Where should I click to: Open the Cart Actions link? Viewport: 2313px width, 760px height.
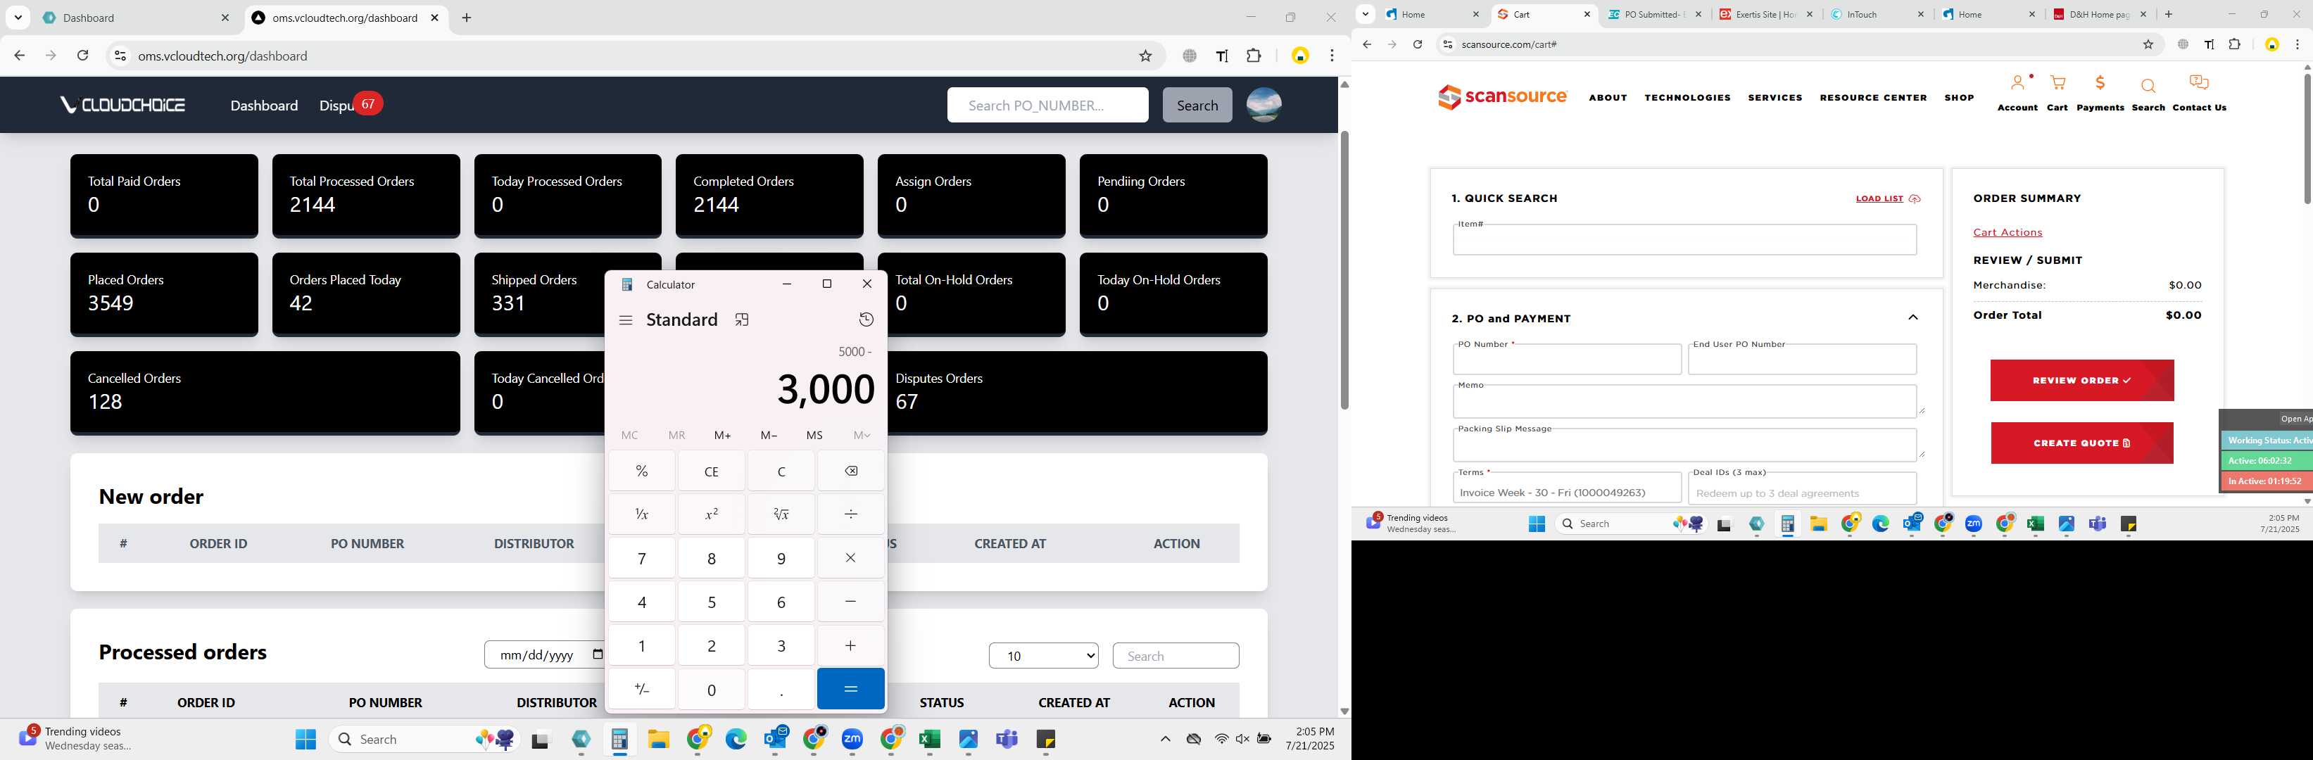[2007, 232]
